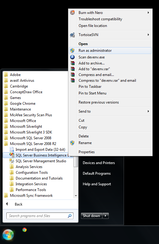Click the Nero icon beside Burn with Nero
Viewport: 159px width, 244px height.
click(x=73, y=12)
